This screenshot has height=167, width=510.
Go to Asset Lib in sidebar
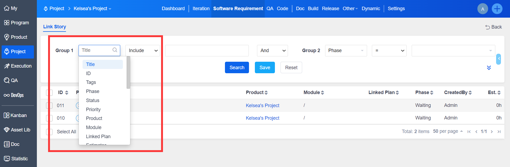[17, 130]
